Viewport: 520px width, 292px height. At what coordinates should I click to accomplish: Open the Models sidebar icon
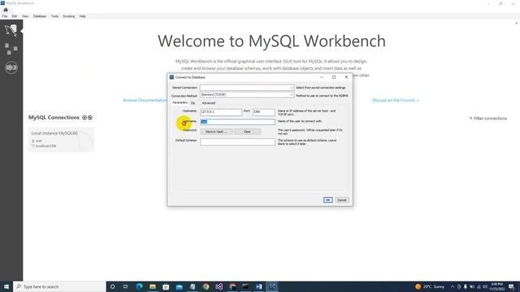[11, 49]
